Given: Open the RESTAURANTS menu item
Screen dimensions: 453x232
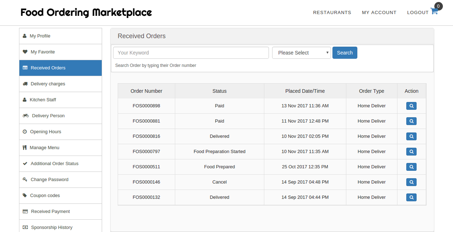Looking at the screenshot, I should point(332,12).
